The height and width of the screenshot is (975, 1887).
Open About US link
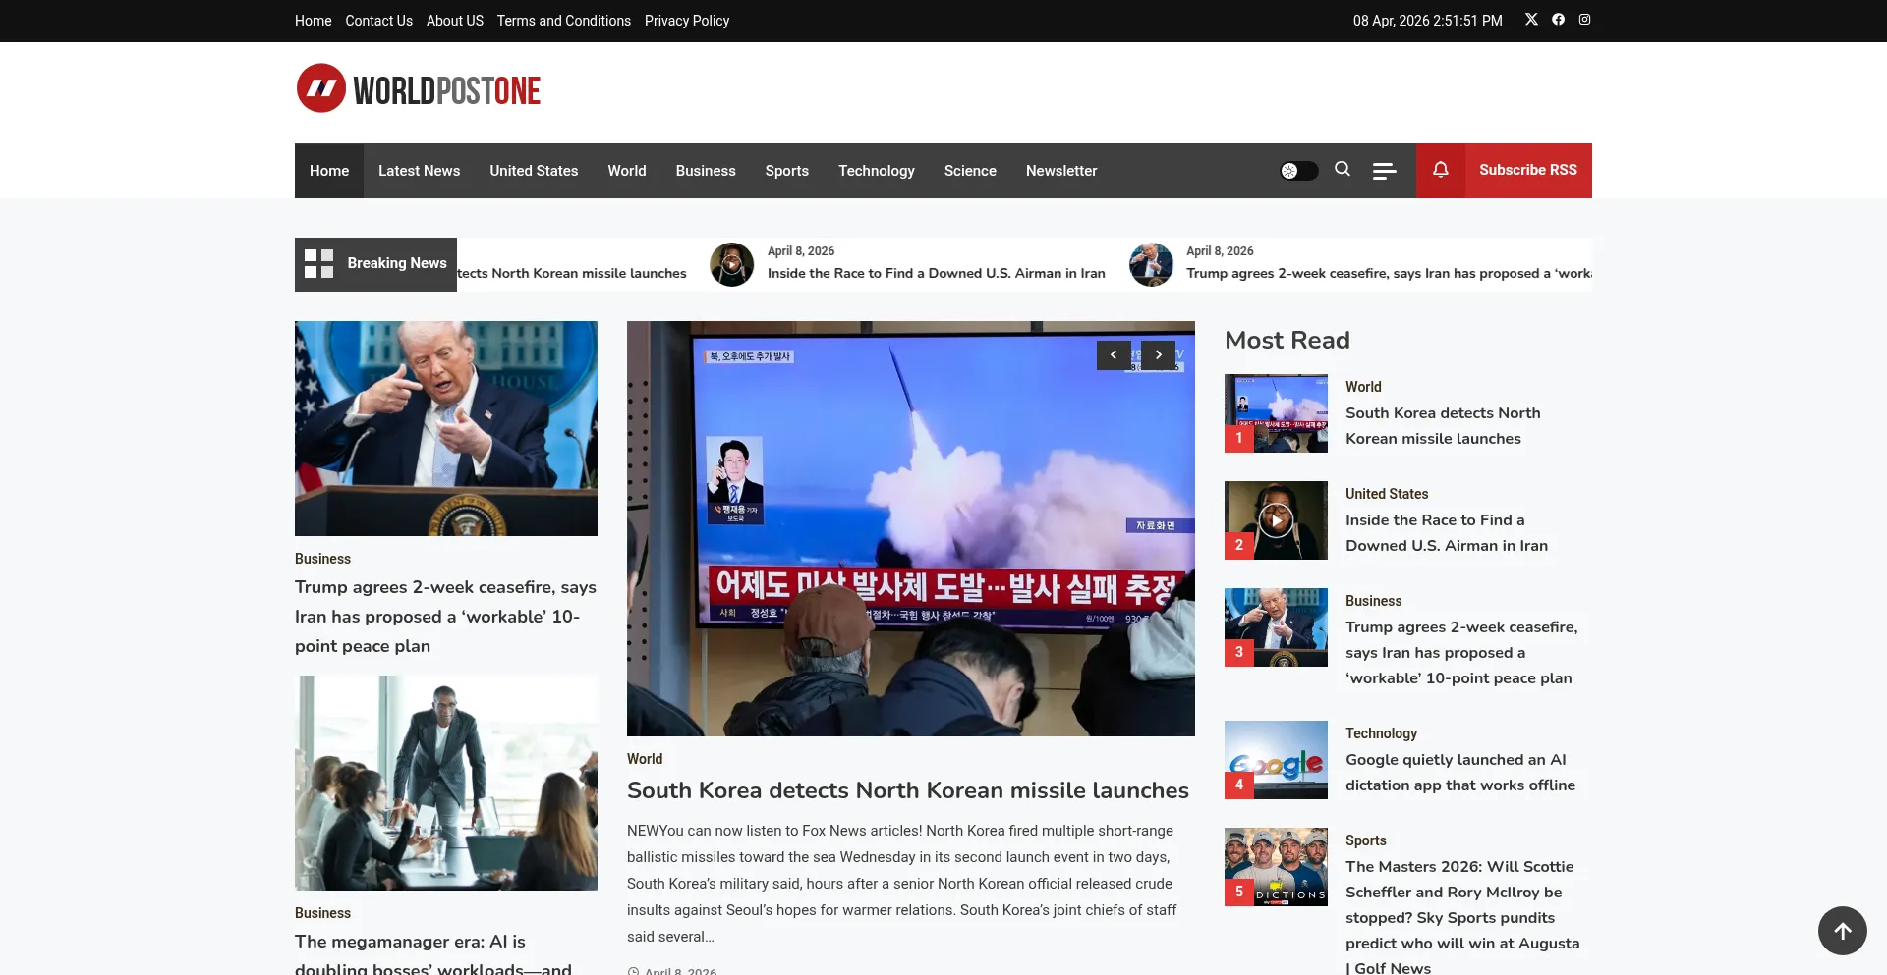click(x=455, y=21)
